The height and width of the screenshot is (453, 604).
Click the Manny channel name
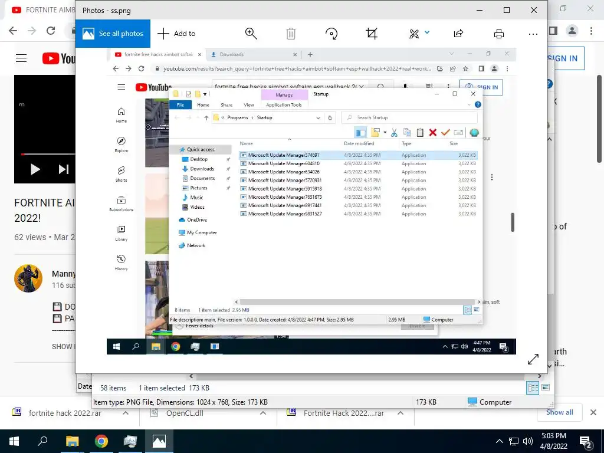coord(64,274)
